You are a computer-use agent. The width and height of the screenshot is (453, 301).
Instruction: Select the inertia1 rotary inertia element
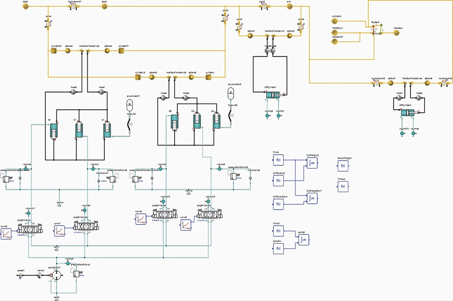[40, 276]
